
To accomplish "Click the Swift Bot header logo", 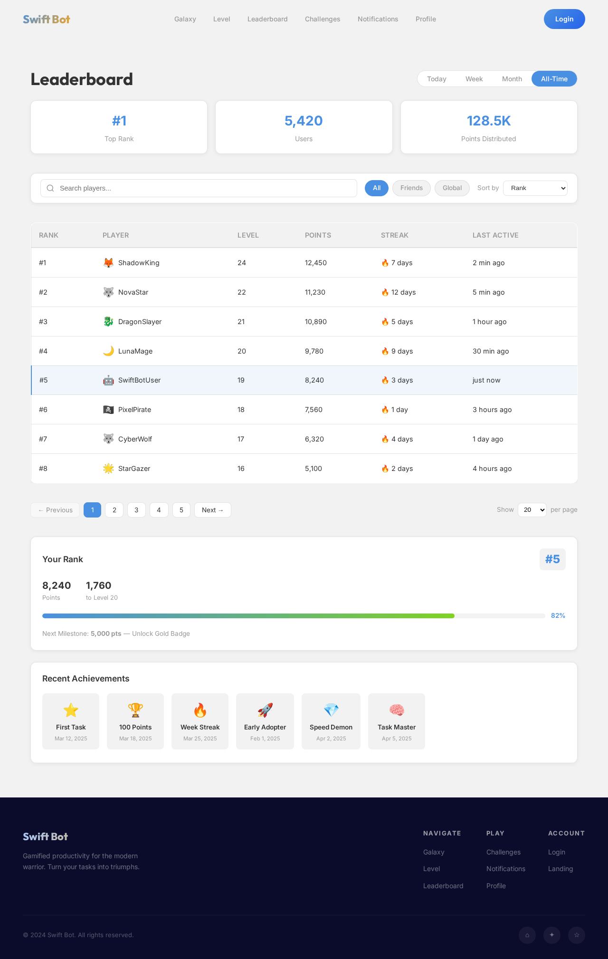I will pos(47,19).
